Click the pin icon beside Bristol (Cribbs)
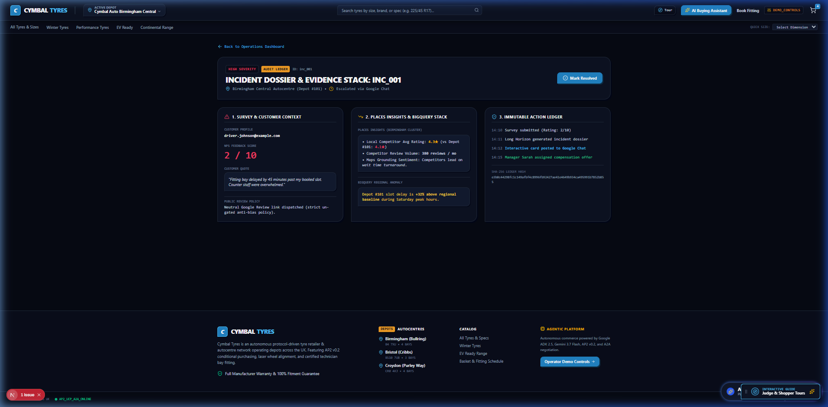 coord(381,352)
